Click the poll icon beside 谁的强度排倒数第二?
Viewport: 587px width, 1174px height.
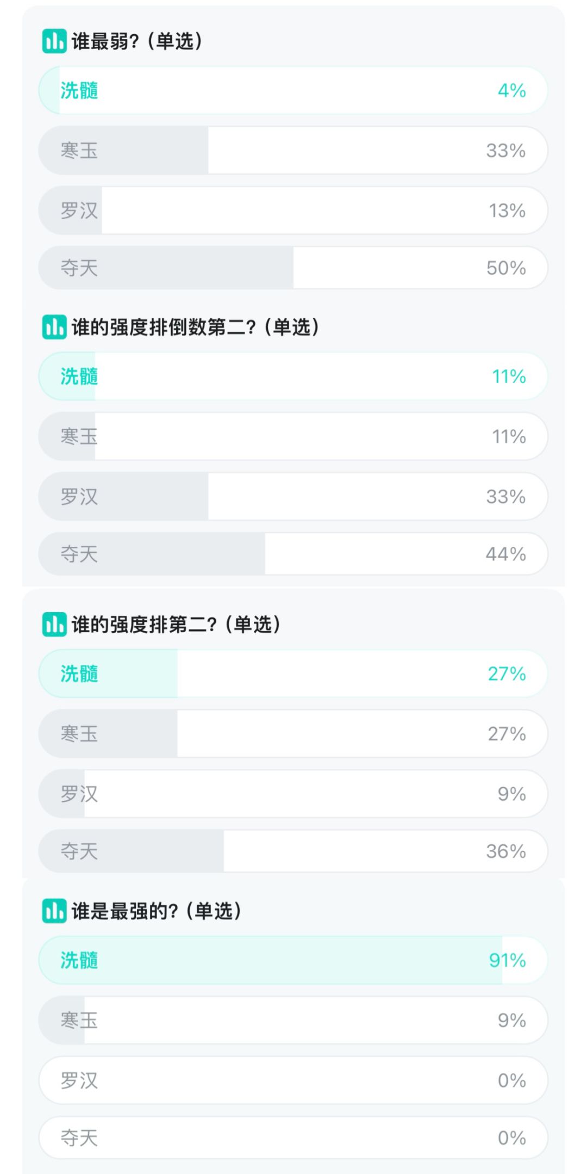(54, 328)
